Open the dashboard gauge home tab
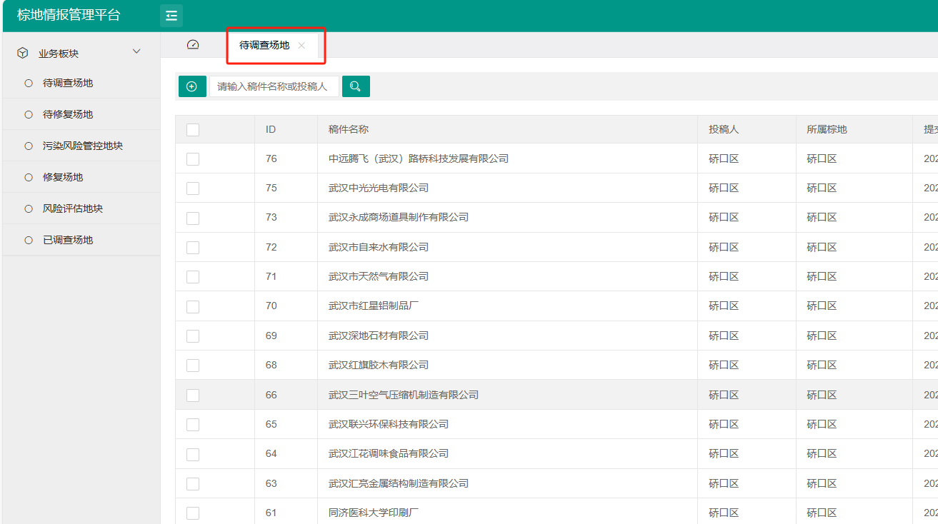Viewport: 938px width, 524px height. tap(193, 45)
